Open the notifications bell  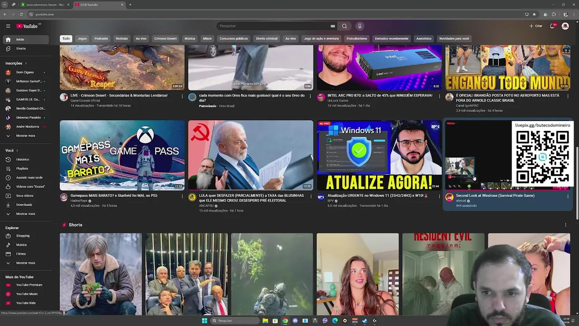(552, 26)
